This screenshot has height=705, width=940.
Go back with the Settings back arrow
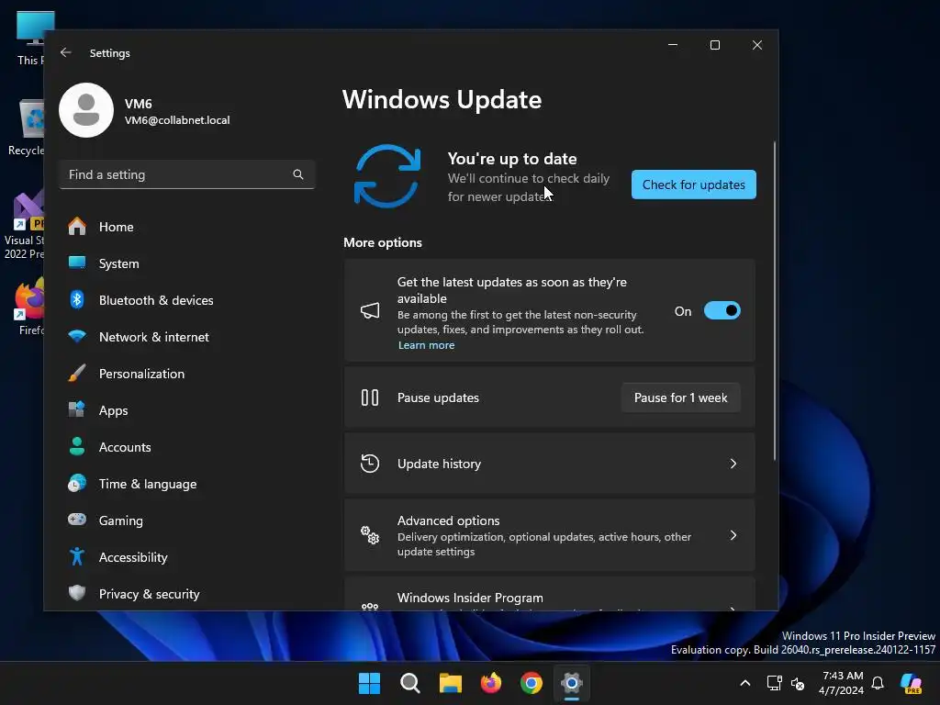[66, 52]
